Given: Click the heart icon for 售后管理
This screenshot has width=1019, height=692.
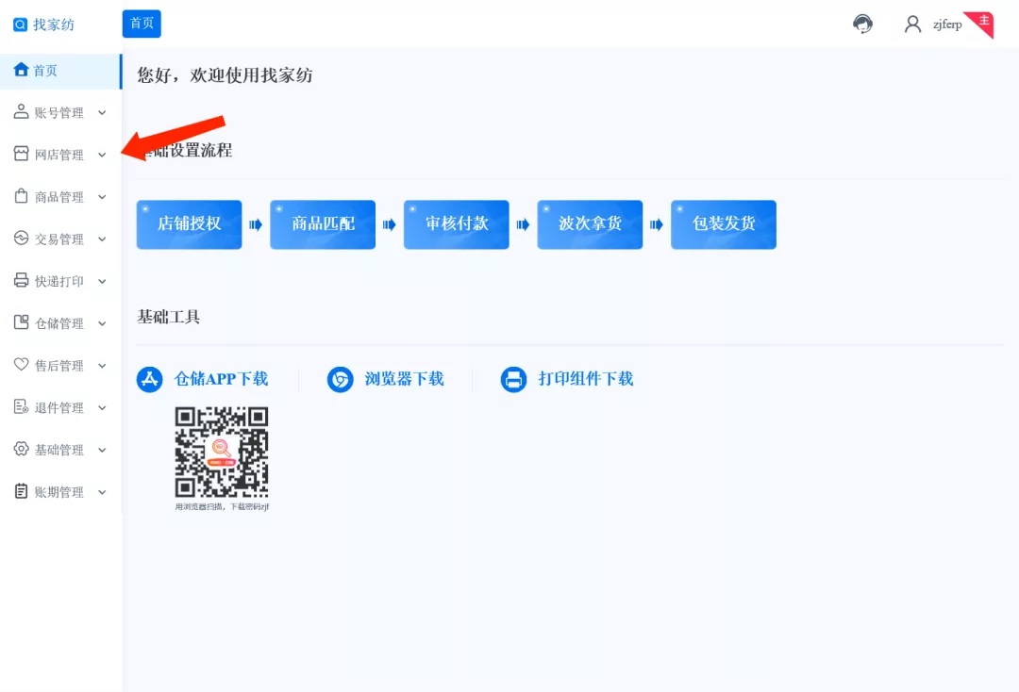Looking at the screenshot, I should [x=21, y=365].
